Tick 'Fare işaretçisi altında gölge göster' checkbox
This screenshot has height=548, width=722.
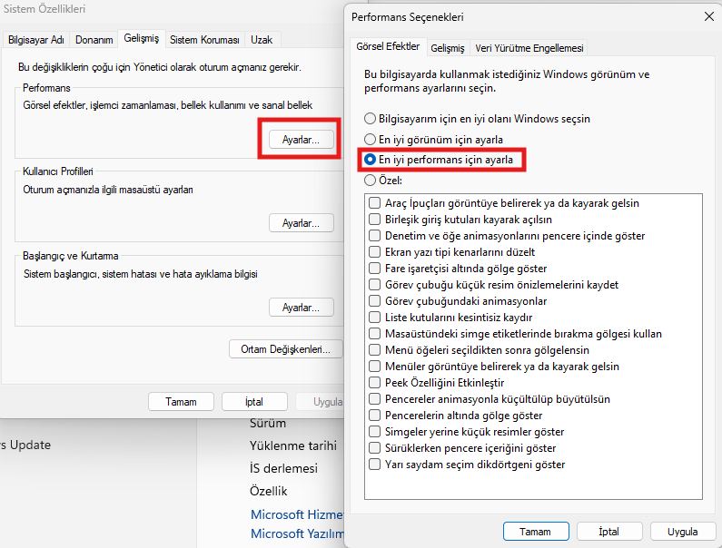375,269
